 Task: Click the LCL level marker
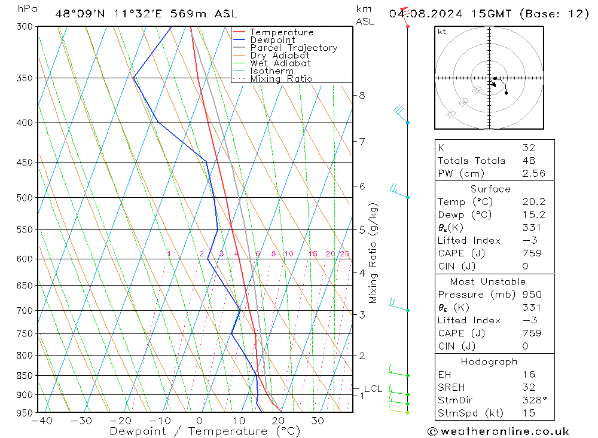(x=373, y=389)
